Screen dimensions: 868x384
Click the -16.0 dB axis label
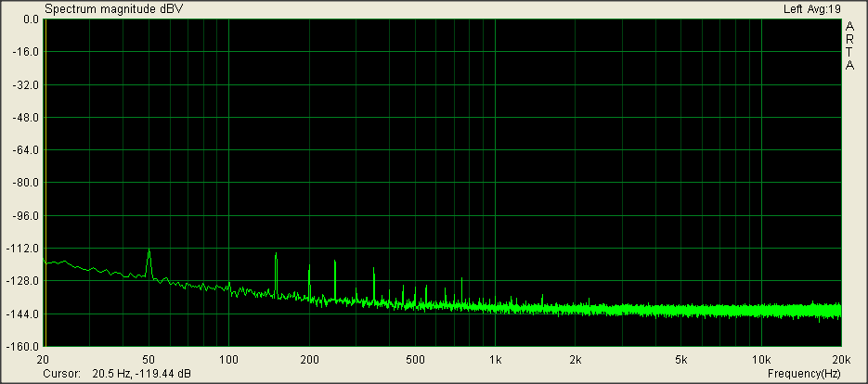point(24,52)
